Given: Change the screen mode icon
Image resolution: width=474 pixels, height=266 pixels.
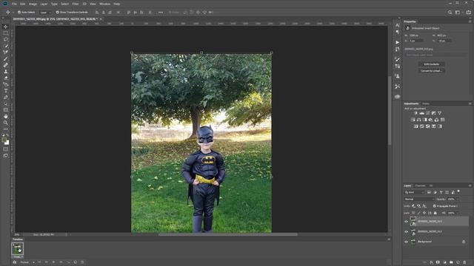Looking at the screenshot, I should click(x=5, y=156).
